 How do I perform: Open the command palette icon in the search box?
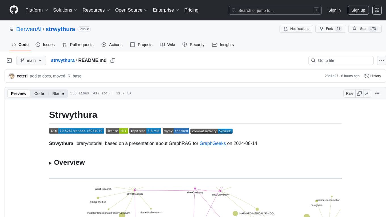pos(316,10)
